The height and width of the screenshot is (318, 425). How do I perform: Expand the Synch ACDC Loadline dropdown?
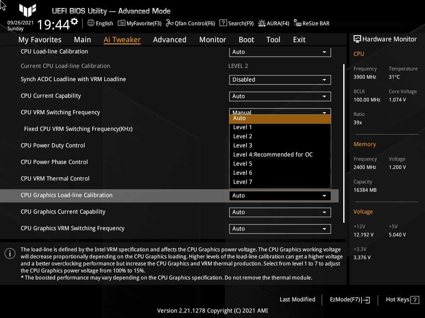280,79
